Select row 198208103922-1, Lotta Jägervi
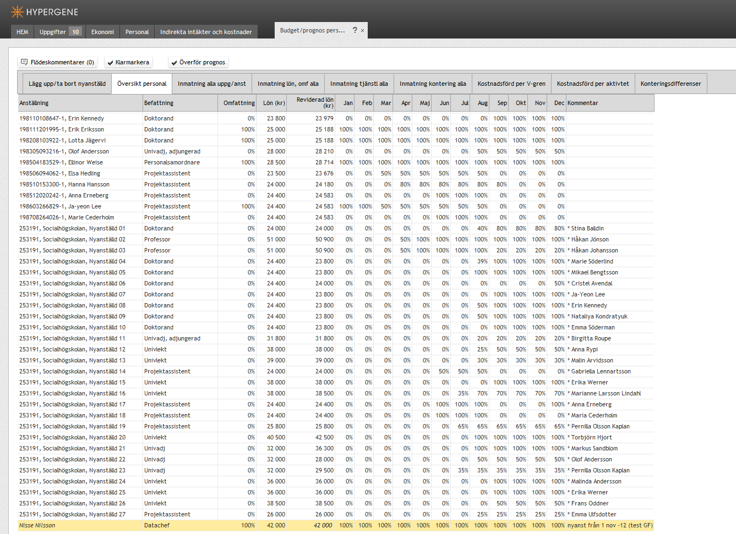The image size is (736, 534). 336,140
